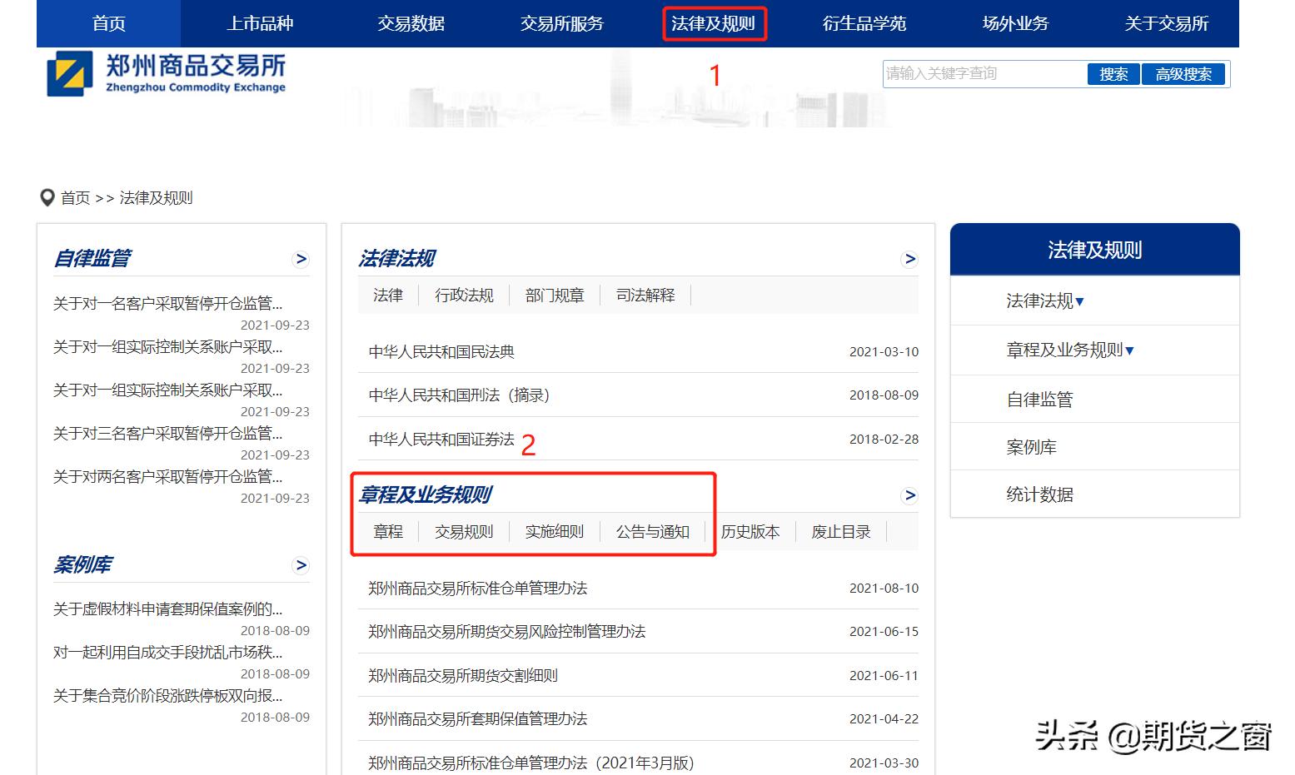
Task: Click the location pin icon beside breadcrumb
Action: click(47, 197)
